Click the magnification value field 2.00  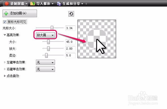70,49
